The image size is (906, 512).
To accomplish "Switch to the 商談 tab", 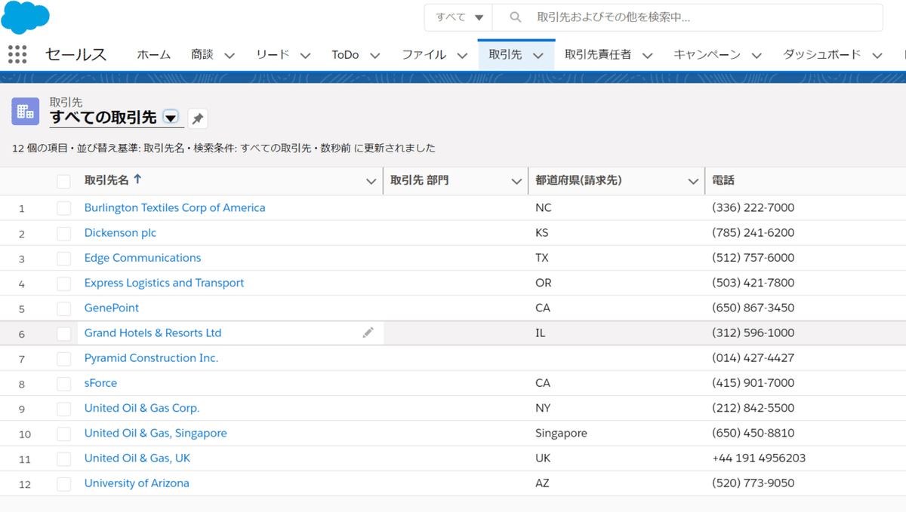I will [202, 54].
